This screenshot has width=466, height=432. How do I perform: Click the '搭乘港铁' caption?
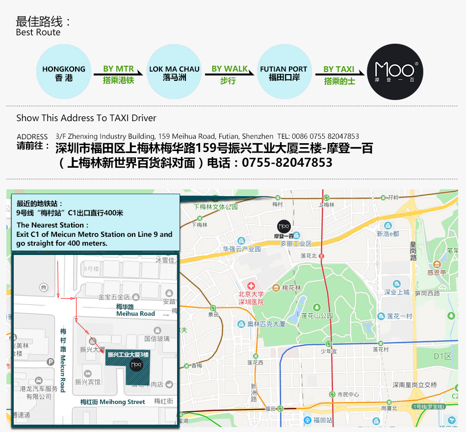[118, 80]
